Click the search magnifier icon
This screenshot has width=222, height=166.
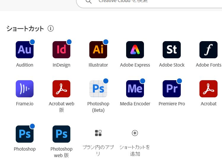(x=88, y=2)
